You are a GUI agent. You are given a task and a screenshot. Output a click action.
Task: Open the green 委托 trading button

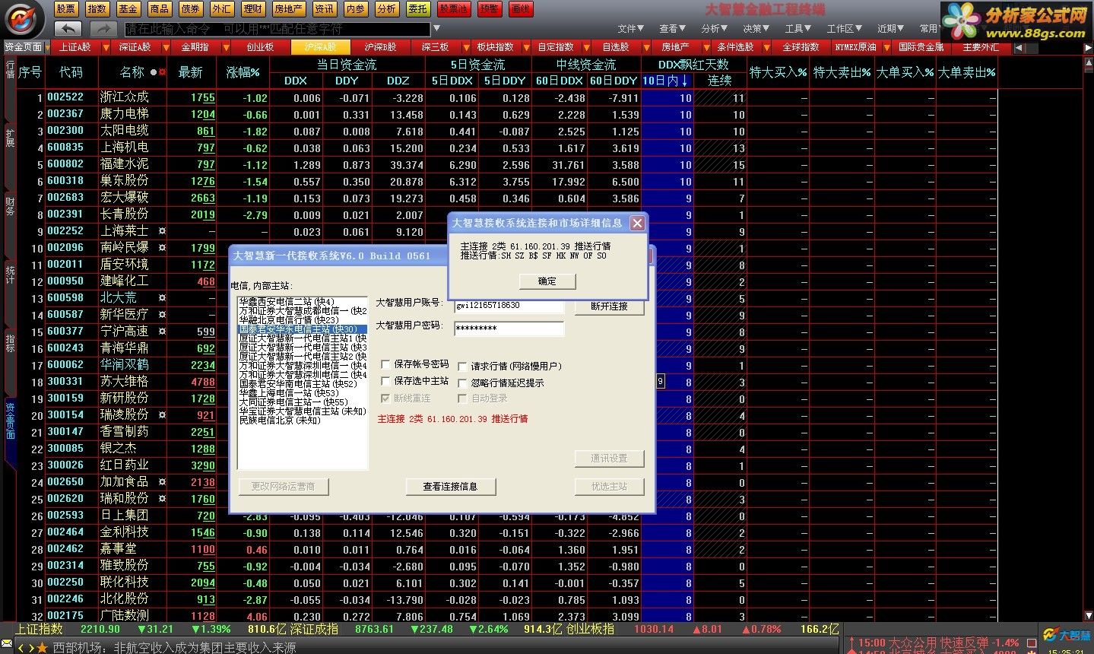coord(417,9)
